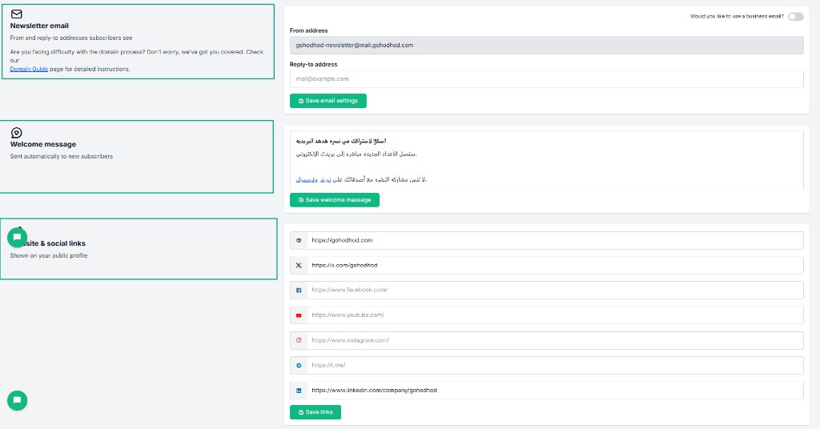The height and width of the screenshot is (429, 820).
Task: Focus the Instagram URL field
Action: click(555, 340)
